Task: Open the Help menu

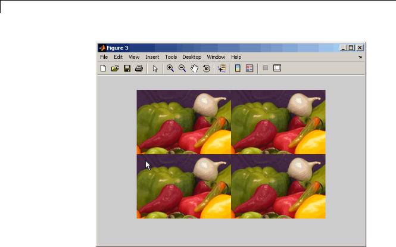Action: point(236,57)
